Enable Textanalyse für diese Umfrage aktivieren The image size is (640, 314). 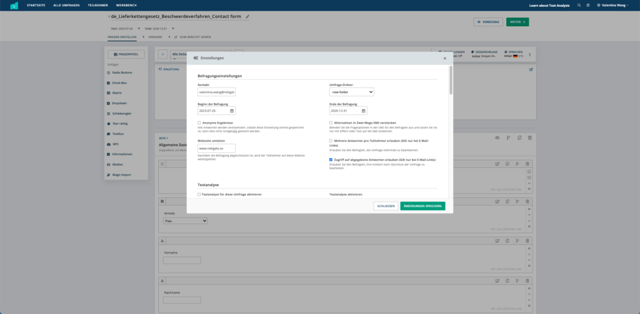click(199, 195)
